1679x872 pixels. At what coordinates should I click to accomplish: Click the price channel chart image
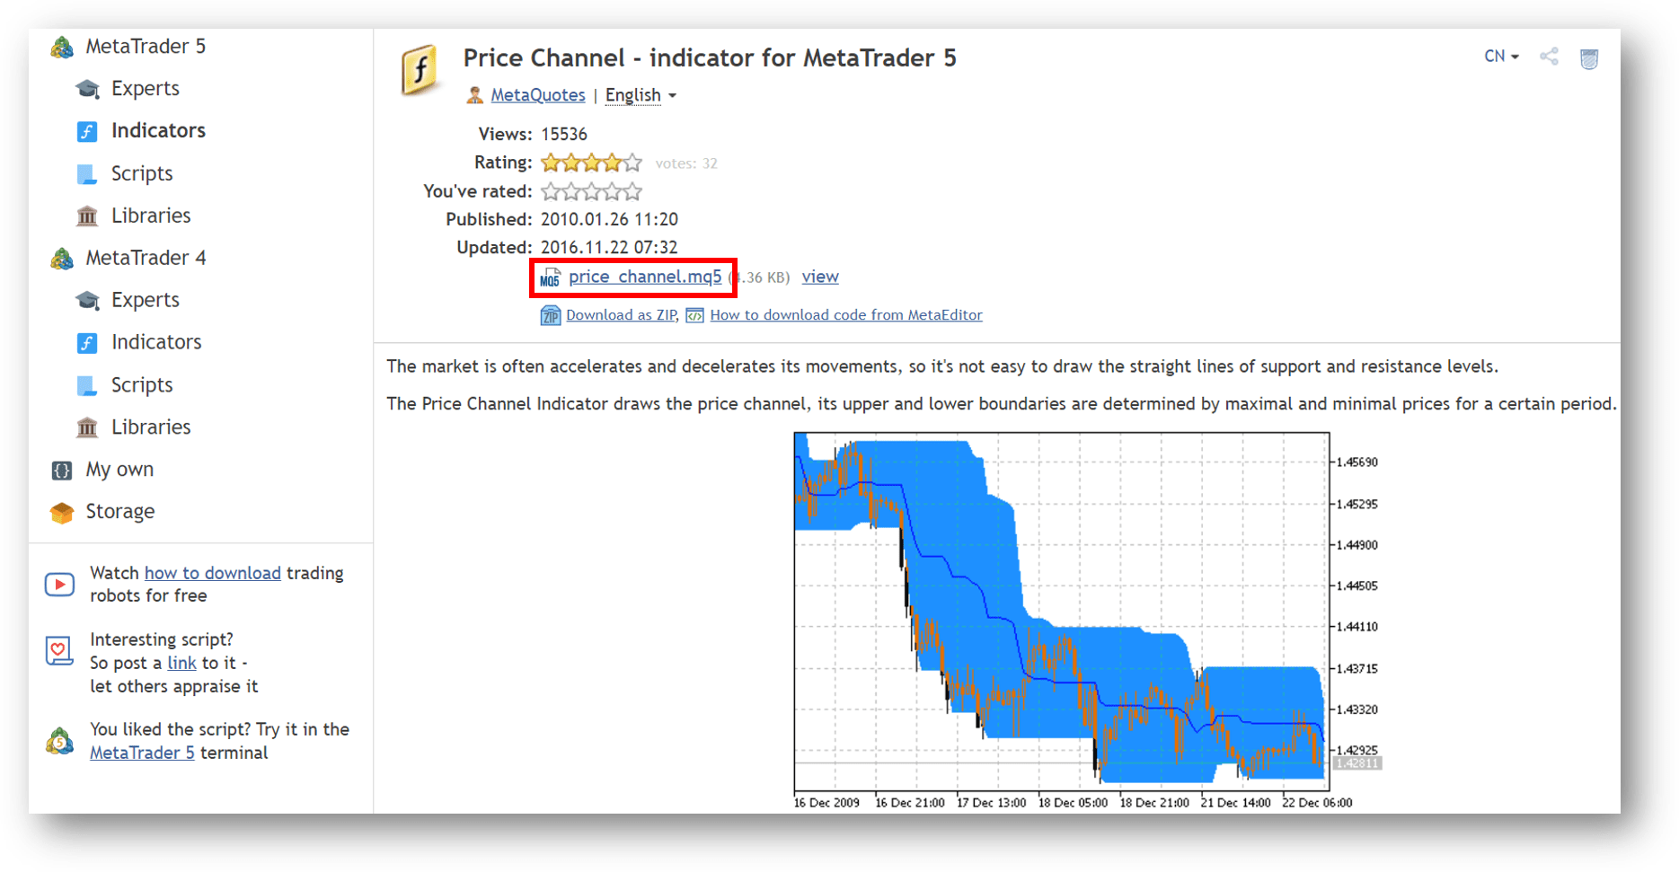pyautogui.click(x=1088, y=622)
